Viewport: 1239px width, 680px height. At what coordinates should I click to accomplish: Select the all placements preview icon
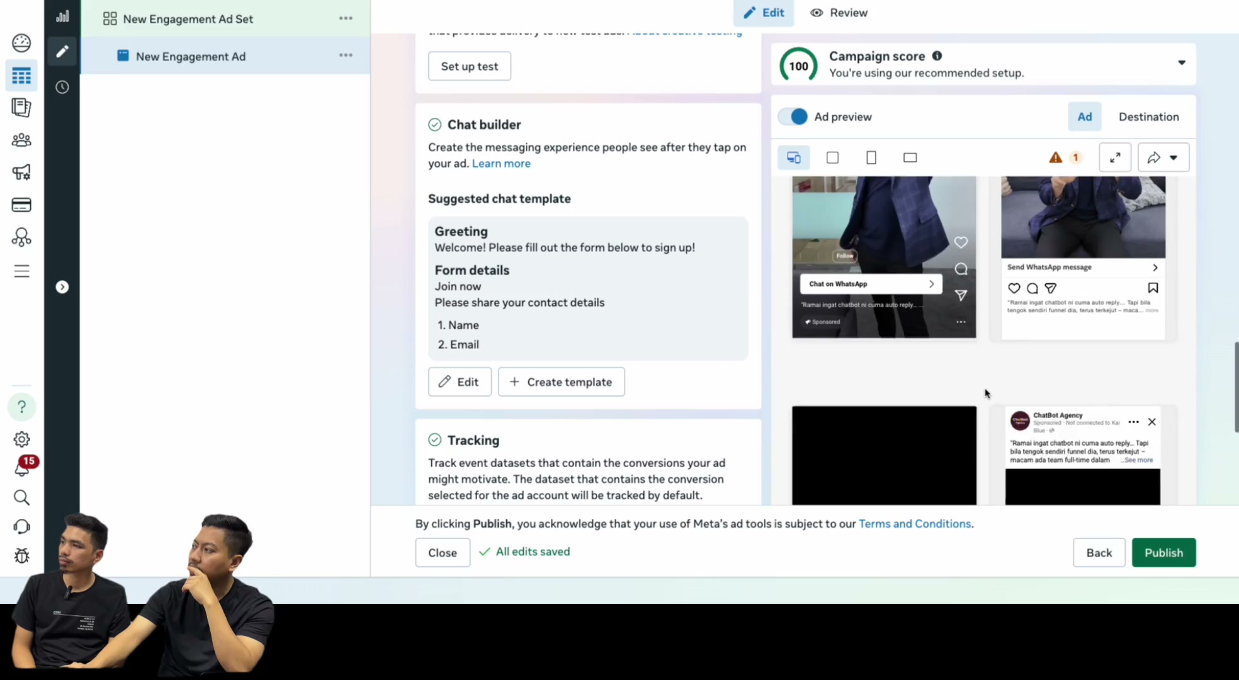pyautogui.click(x=793, y=157)
